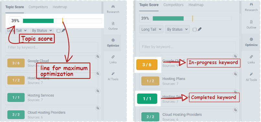Switch to Competitors tab in right panel
This screenshot has width=261, height=122.
174,5
